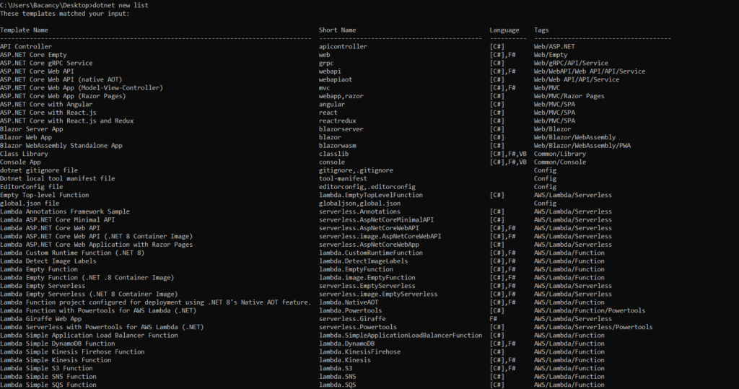Click 'lambda.EmptyTopLevelFunction' short name
This screenshot has width=739, height=389.
tap(371, 195)
